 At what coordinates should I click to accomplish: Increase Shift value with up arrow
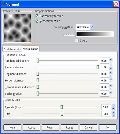113,113
